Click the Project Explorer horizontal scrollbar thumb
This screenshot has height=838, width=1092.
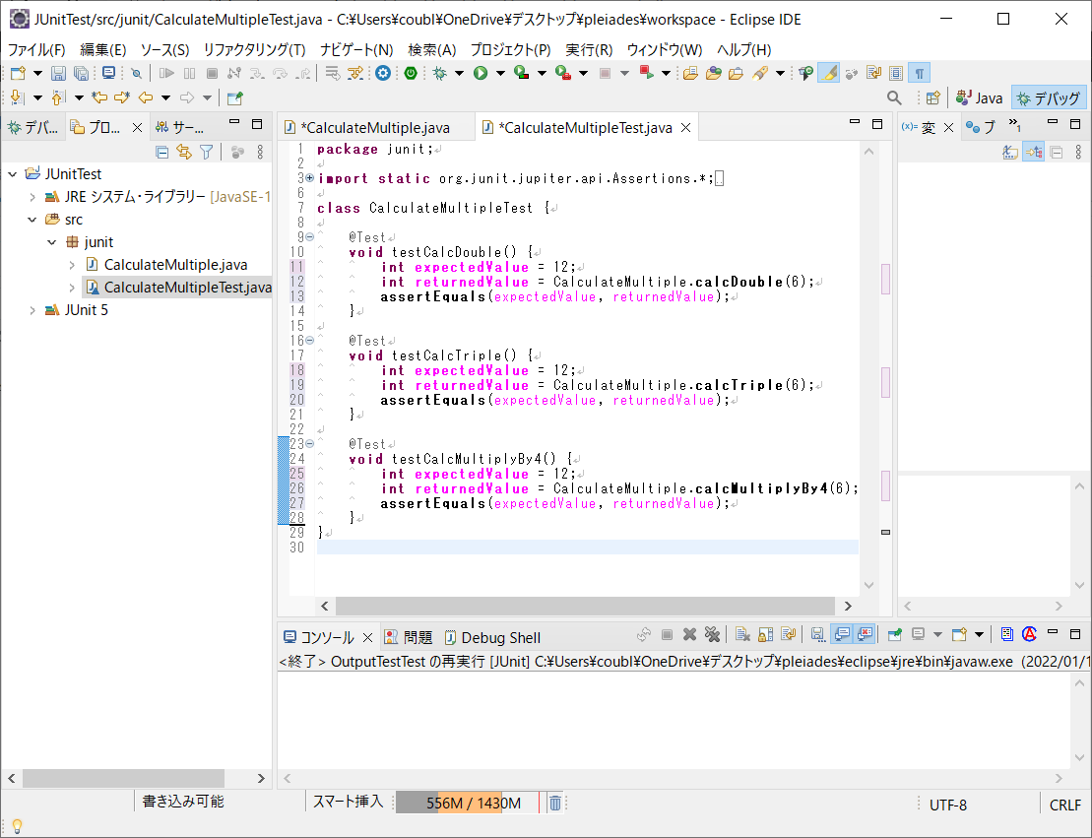coord(123,778)
